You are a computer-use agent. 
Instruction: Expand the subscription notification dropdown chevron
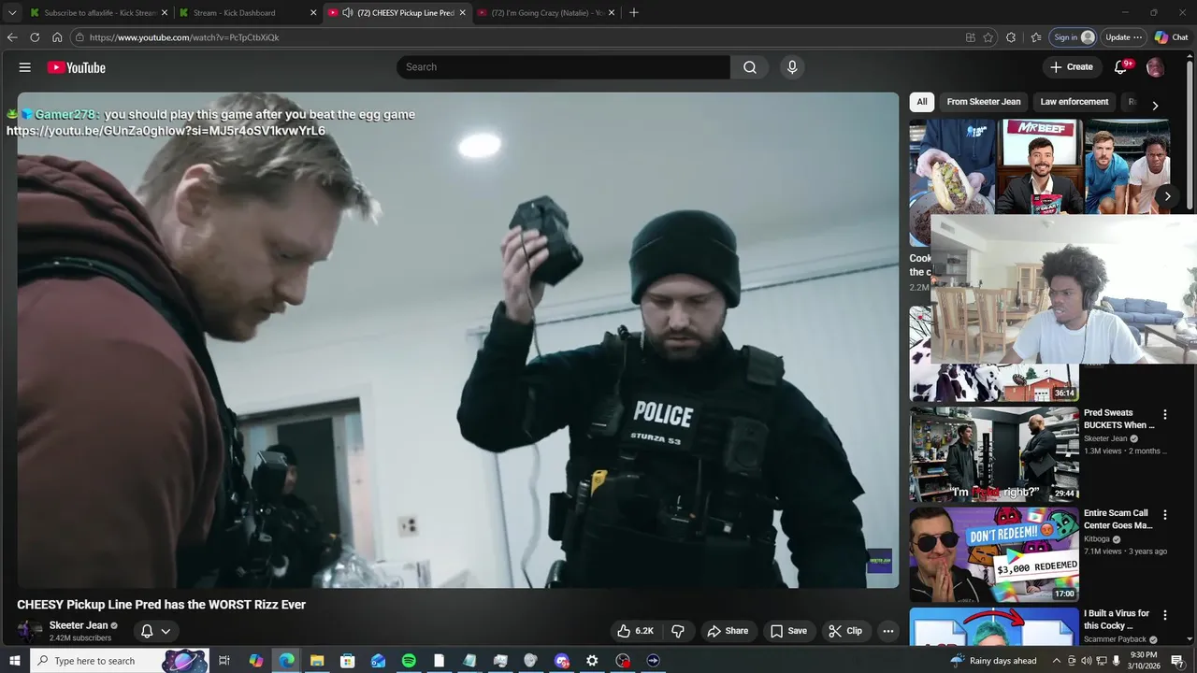pyautogui.click(x=166, y=631)
